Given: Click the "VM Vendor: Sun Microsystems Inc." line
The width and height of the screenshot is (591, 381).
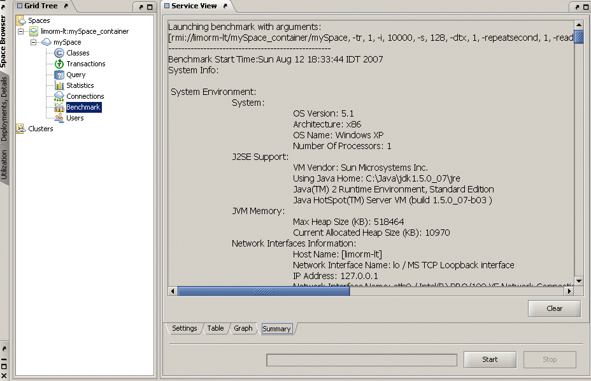Looking at the screenshot, I should [x=360, y=168].
